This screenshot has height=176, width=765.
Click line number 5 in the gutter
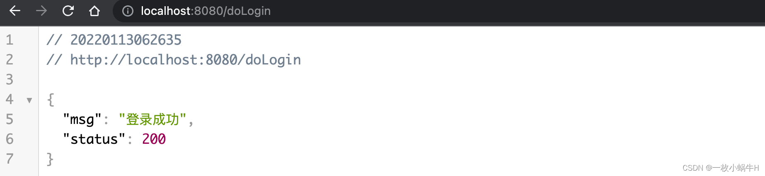[x=10, y=119]
